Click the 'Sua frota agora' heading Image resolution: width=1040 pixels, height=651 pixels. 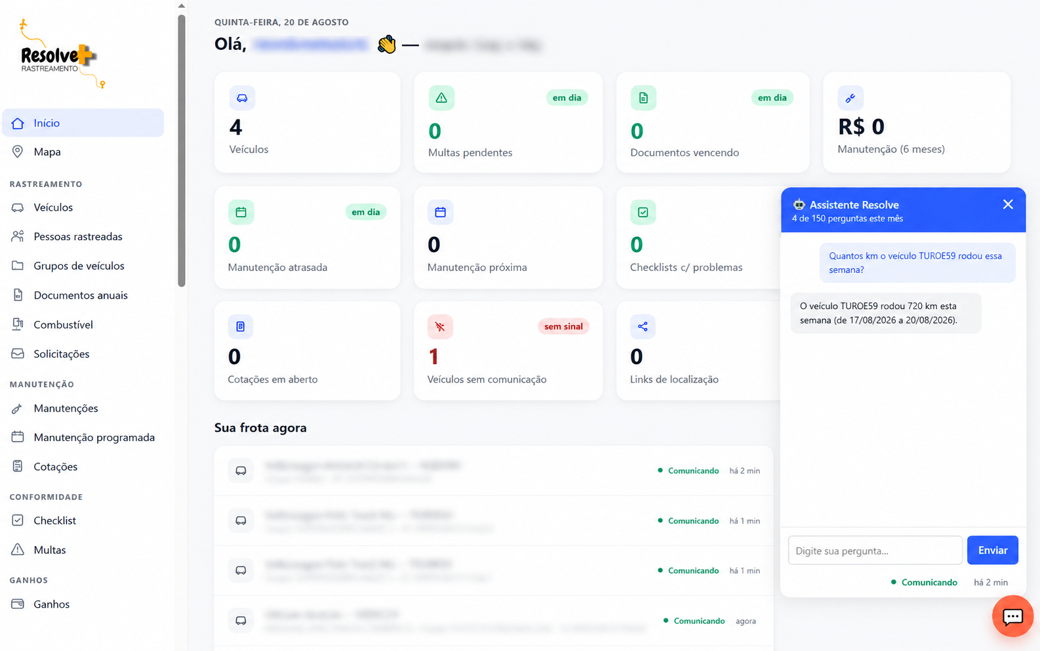[x=260, y=428]
